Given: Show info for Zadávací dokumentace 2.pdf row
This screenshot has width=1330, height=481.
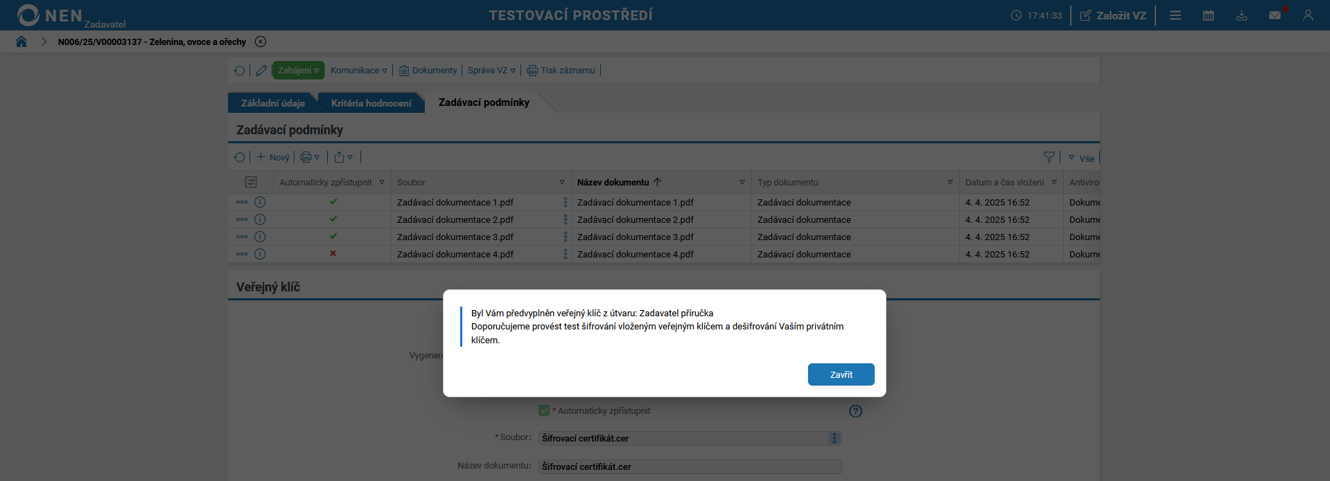Looking at the screenshot, I should [x=260, y=219].
